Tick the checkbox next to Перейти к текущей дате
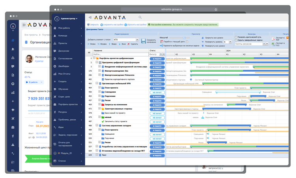 [x=187, y=42]
